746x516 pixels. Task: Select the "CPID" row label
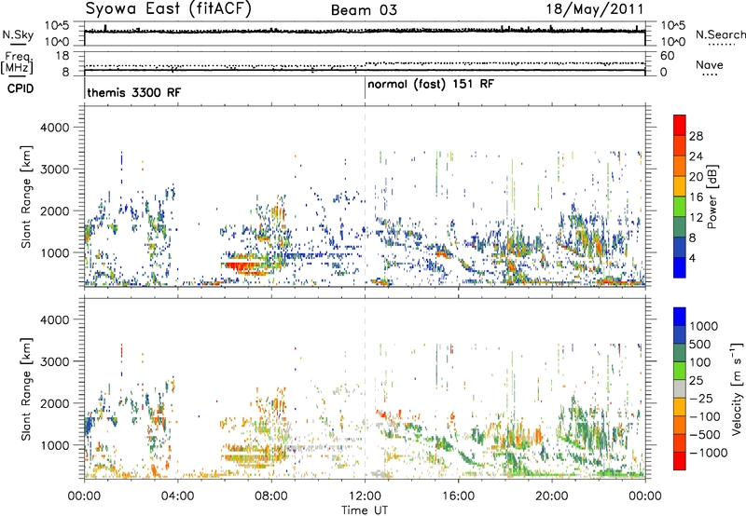coord(21,88)
